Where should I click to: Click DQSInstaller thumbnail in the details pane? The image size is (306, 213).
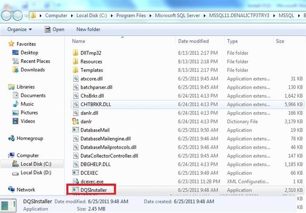tap(8, 206)
